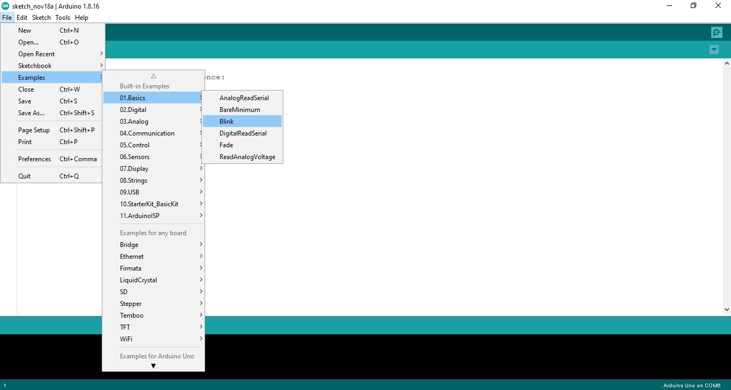Open the Serial Monitor icon

click(x=717, y=33)
